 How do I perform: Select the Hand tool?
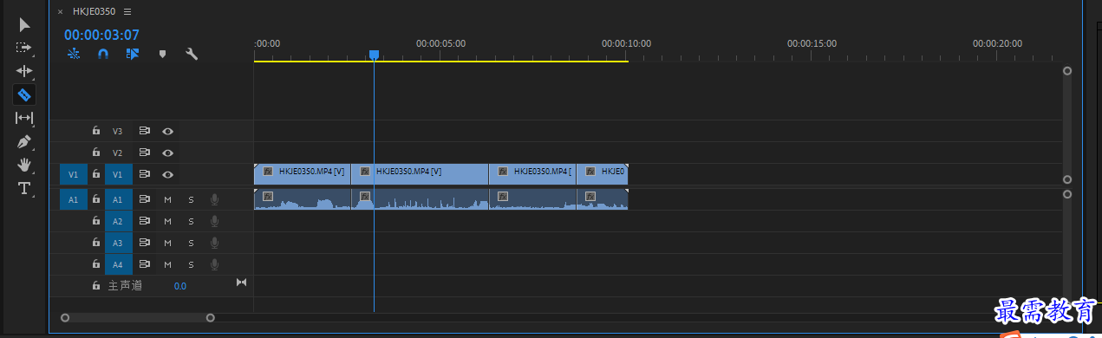(x=24, y=165)
